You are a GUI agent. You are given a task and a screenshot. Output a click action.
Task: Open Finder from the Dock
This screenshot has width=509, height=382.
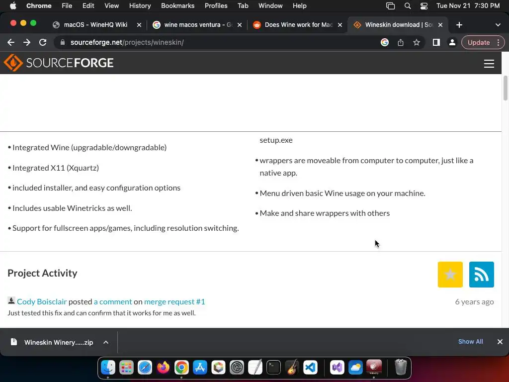tap(108, 368)
